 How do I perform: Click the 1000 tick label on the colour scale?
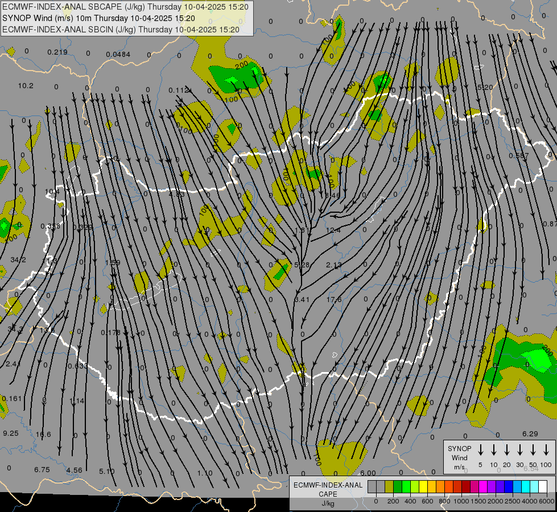(x=461, y=501)
